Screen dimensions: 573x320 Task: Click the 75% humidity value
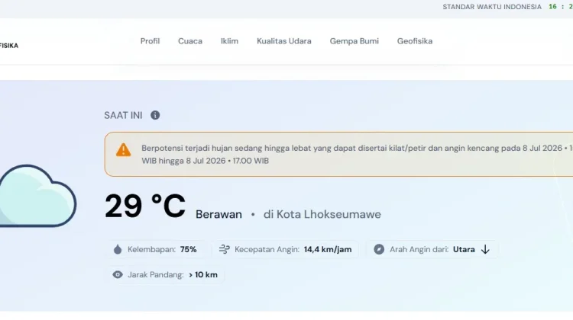click(x=188, y=249)
